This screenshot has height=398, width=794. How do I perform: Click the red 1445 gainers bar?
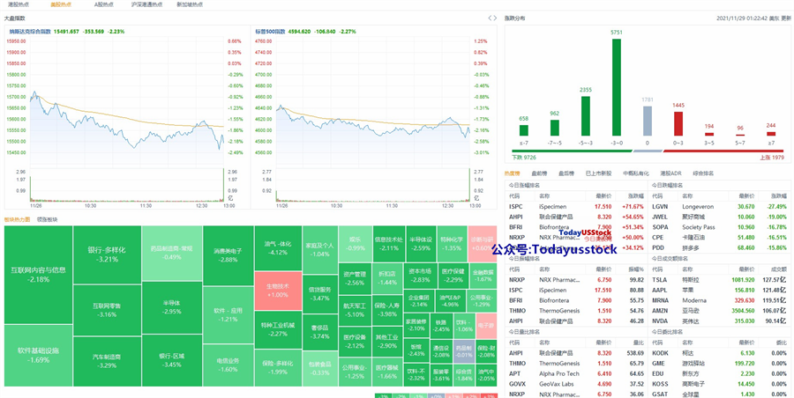[678, 123]
